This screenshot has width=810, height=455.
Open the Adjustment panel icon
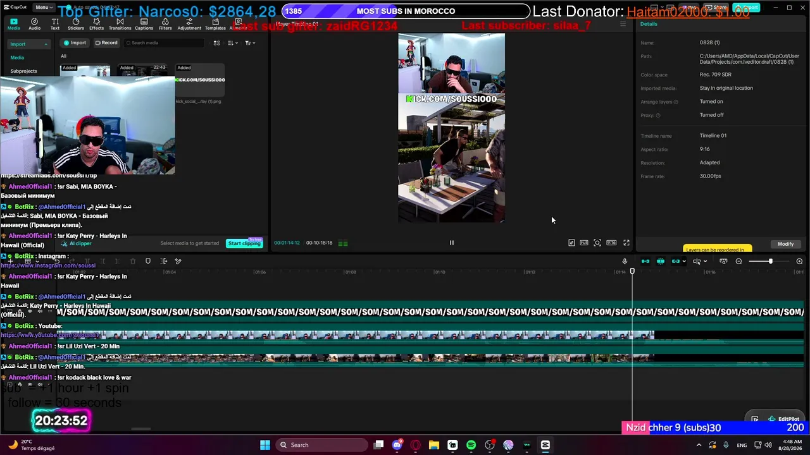(189, 24)
